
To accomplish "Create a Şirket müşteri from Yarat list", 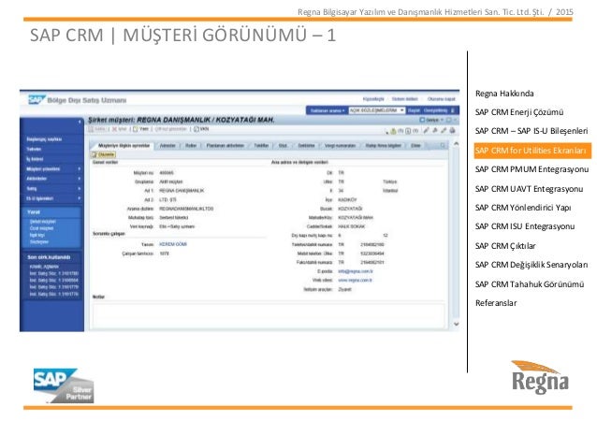I will 43,222.
